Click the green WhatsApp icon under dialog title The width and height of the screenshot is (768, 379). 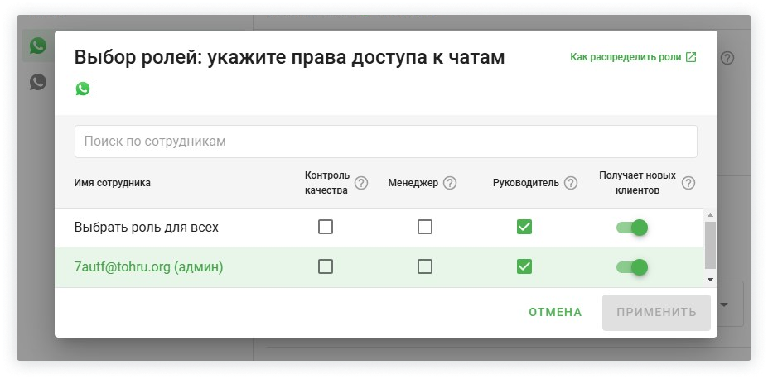coord(83,89)
